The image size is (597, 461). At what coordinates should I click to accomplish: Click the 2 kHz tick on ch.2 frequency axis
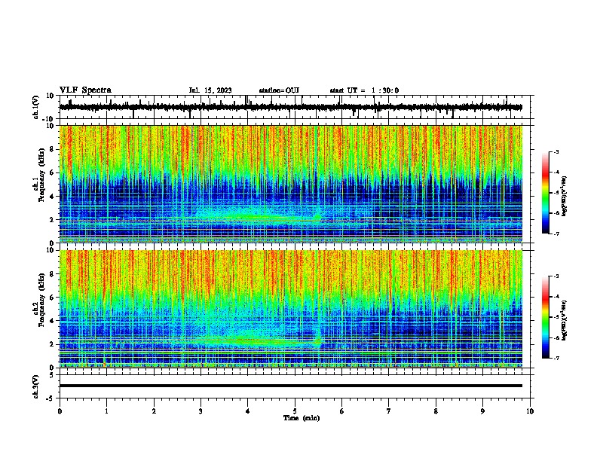(x=52, y=344)
